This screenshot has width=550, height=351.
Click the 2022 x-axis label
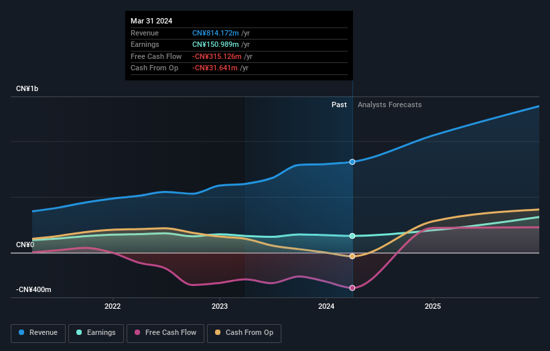coord(113,306)
